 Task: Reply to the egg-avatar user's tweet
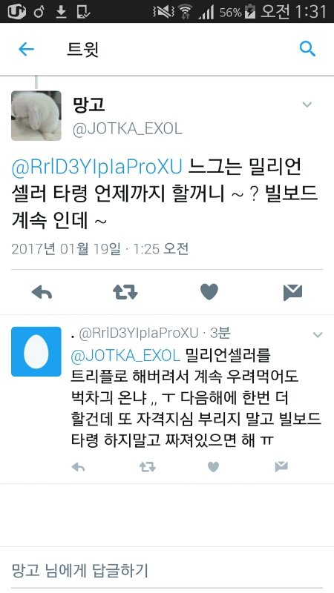click(78, 468)
